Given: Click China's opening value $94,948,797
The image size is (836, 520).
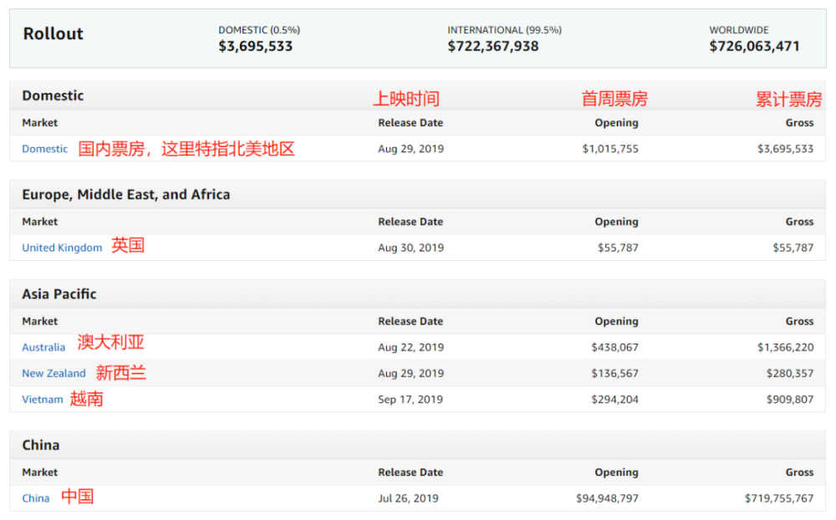Looking at the screenshot, I should coord(607,498).
